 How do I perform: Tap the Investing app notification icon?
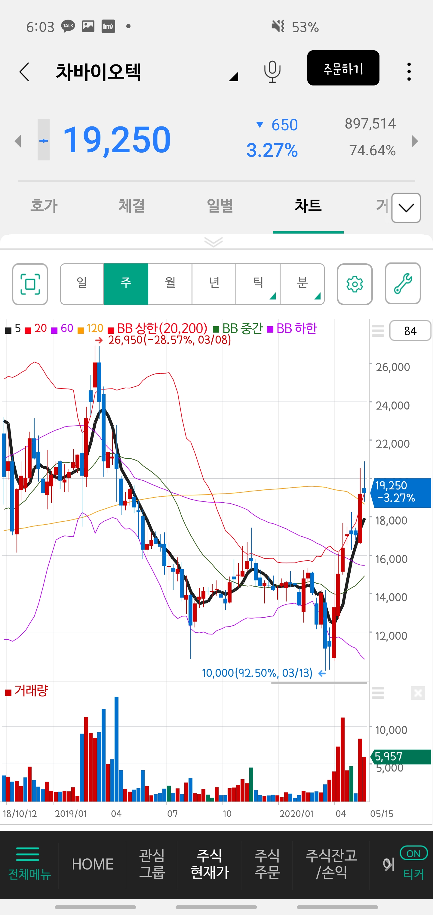pyautogui.click(x=108, y=26)
